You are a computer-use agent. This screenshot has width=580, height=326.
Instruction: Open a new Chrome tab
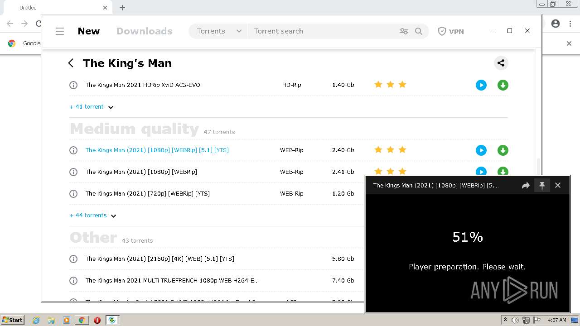pyautogui.click(x=122, y=8)
